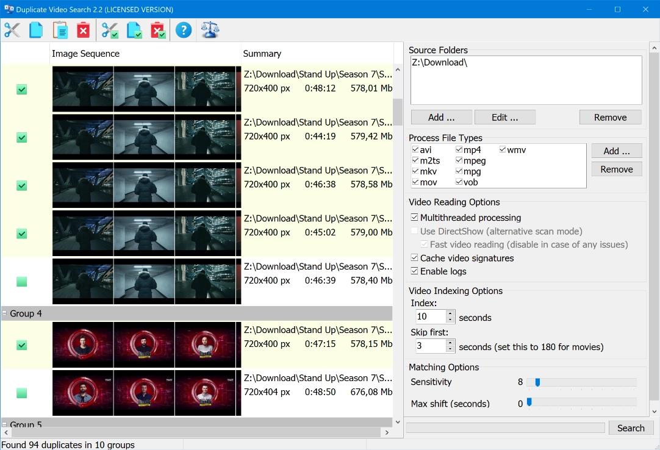This screenshot has width=660, height=450.
Task: Uncheck the mkv file type
Action: (x=415, y=171)
